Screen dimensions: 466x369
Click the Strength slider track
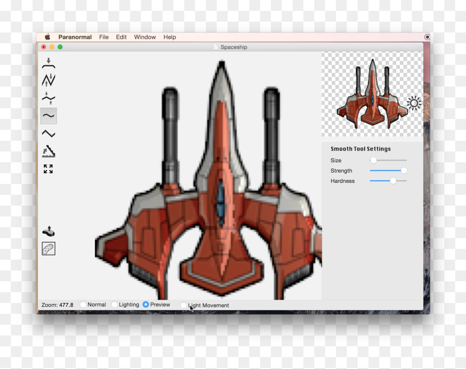pyautogui.click(x=388, y=170)
